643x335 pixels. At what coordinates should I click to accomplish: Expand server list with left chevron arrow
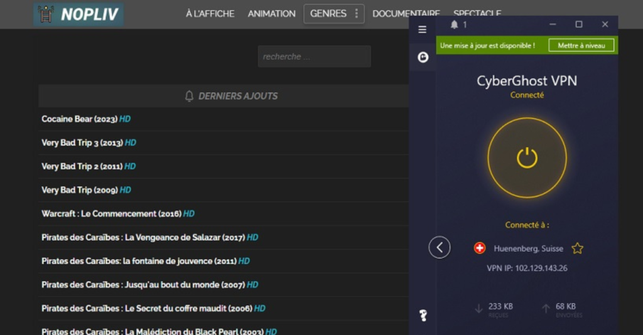point(440,248)
